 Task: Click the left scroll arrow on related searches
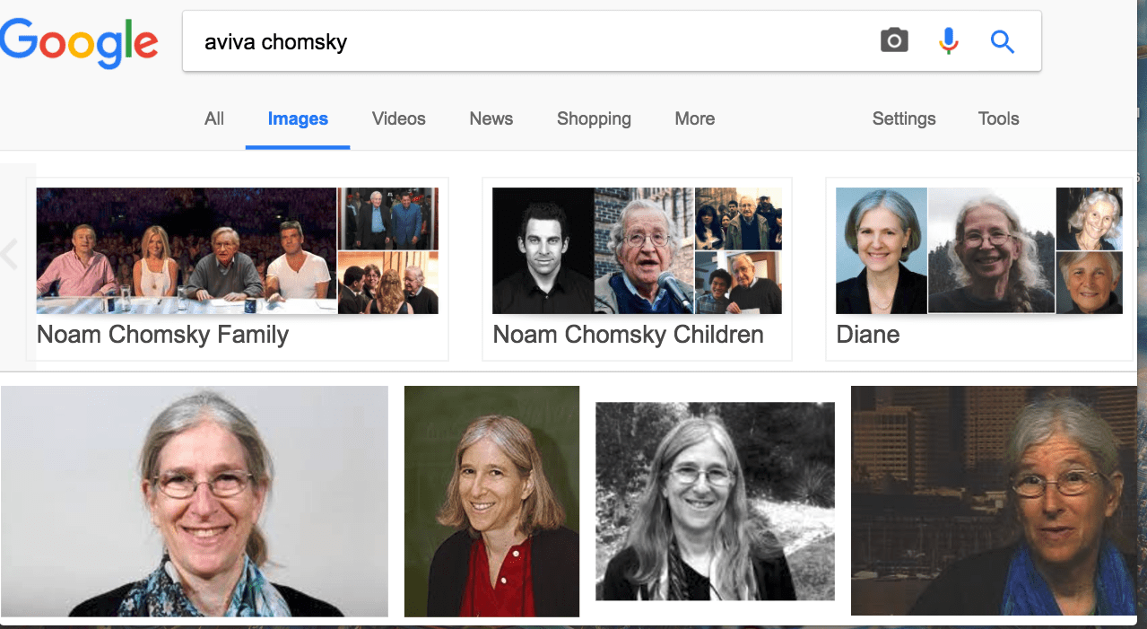pos(11,254)
